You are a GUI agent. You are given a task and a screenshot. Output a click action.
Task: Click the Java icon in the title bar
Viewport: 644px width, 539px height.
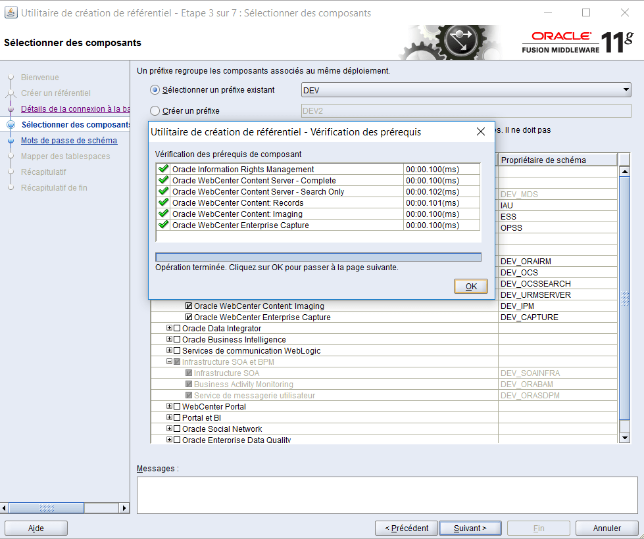(11, 12)
